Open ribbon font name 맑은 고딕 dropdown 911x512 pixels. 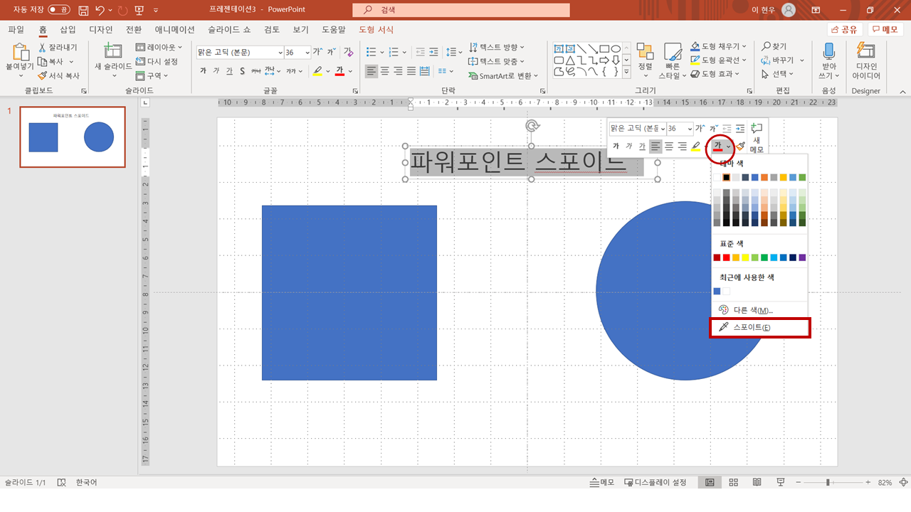pyautogui.click(x=280, y=53)
